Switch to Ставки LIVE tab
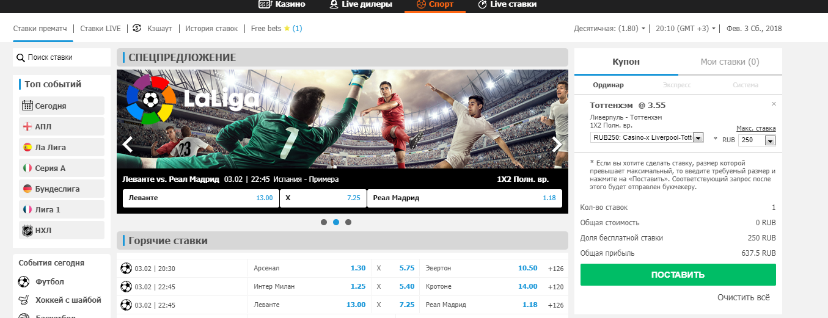This screenshot has width=828, height=318. (100, 28)
